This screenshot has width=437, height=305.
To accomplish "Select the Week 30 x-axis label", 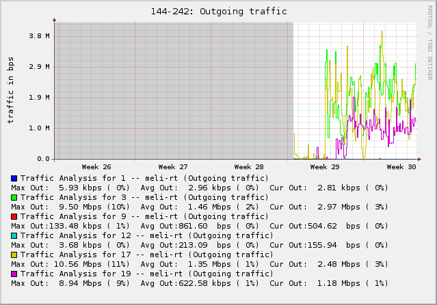I will pyautogui.click(x=401, y=167).
